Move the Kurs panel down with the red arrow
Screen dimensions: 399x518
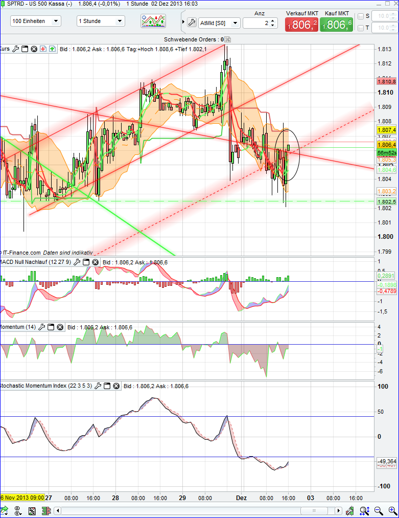tap(43, 49)
